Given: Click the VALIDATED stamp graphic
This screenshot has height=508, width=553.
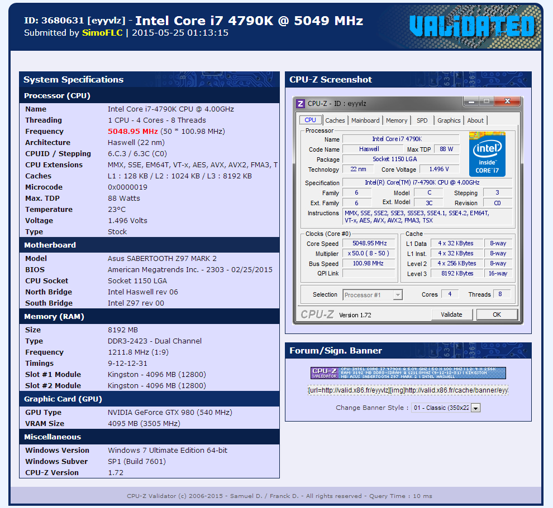Looking at the screenshot, I should pos(472,27).
